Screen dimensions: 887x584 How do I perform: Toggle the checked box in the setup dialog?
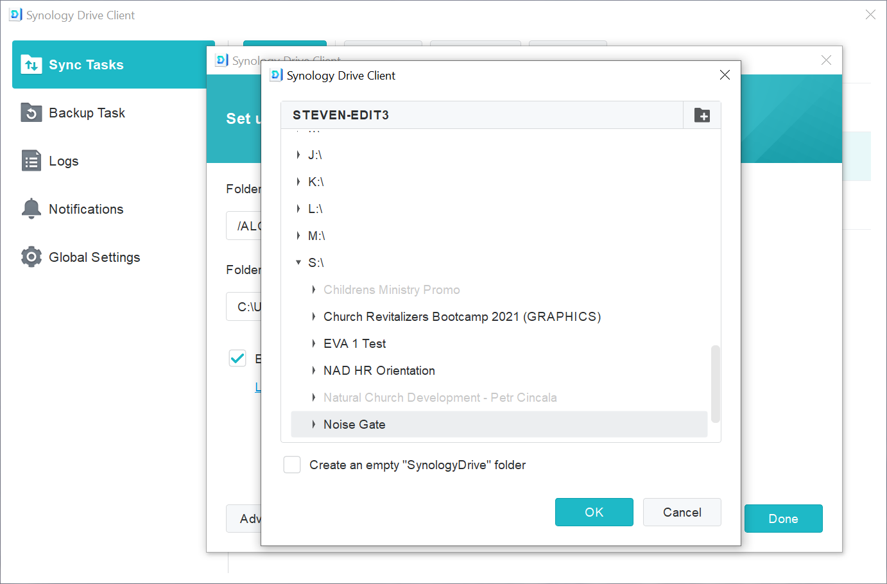tap(237, 358)
